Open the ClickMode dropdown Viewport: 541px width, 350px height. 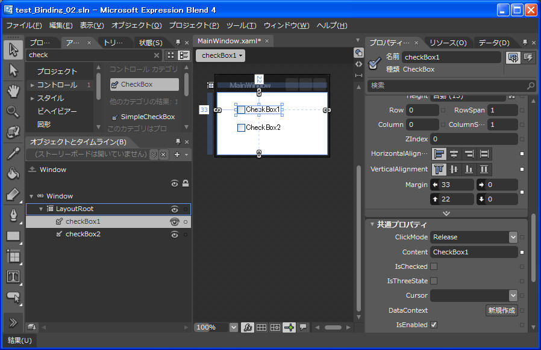click(x=513, y=238)
